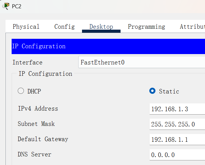The height and width of the screenshot is (165, 205).
Task: Click the IPv4 Address label
Action: coord(38,108)
